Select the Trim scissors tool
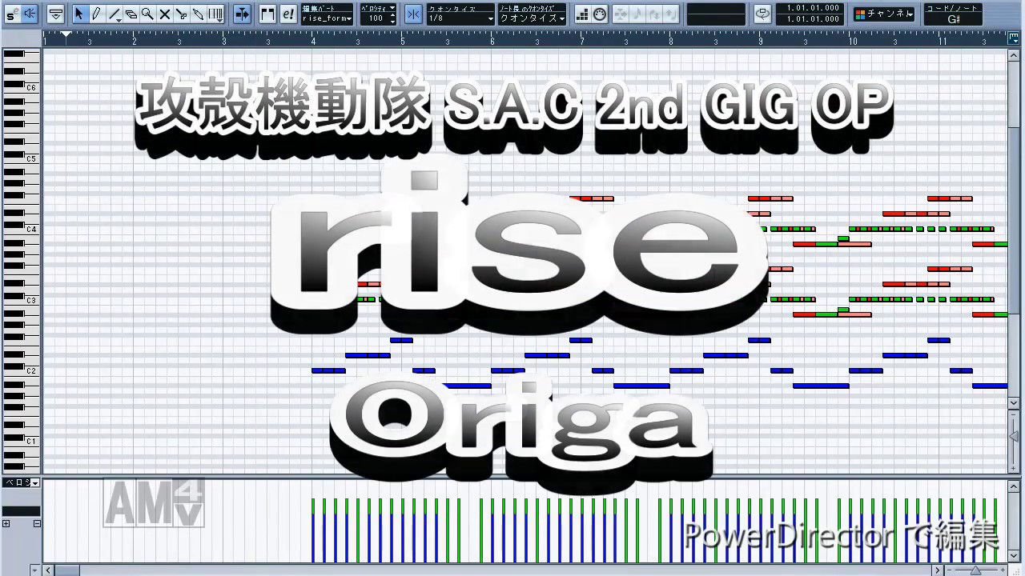This screenshot has width=1025, height=576. [x=181, y=14]
